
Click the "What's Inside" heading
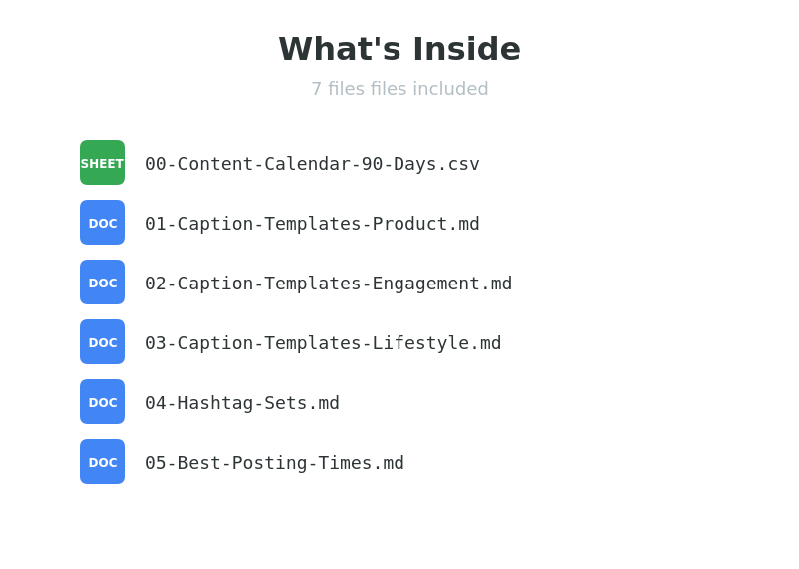(399, 49)
